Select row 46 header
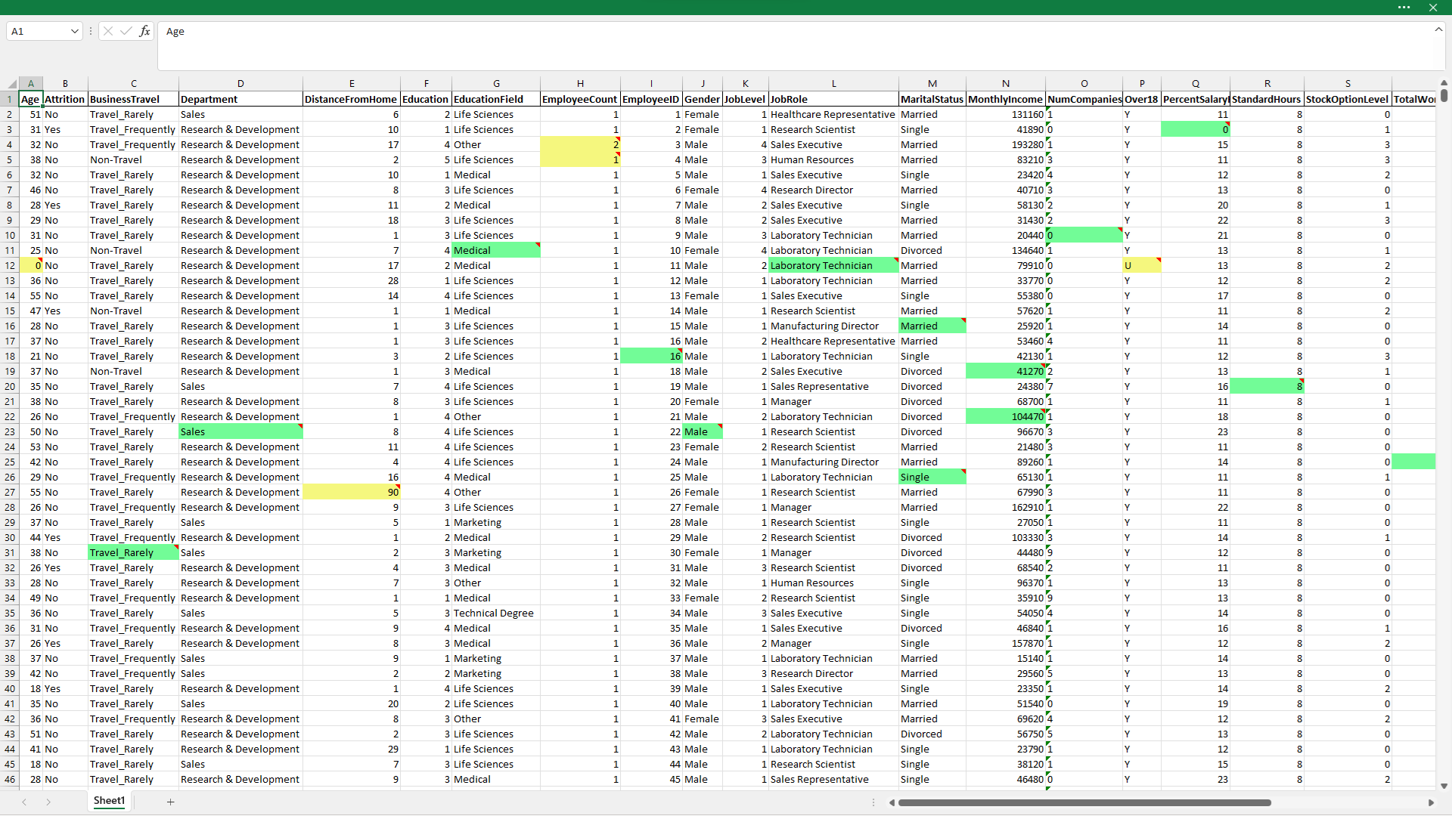This screenshot has width=1452, height=816. point(10,779)
